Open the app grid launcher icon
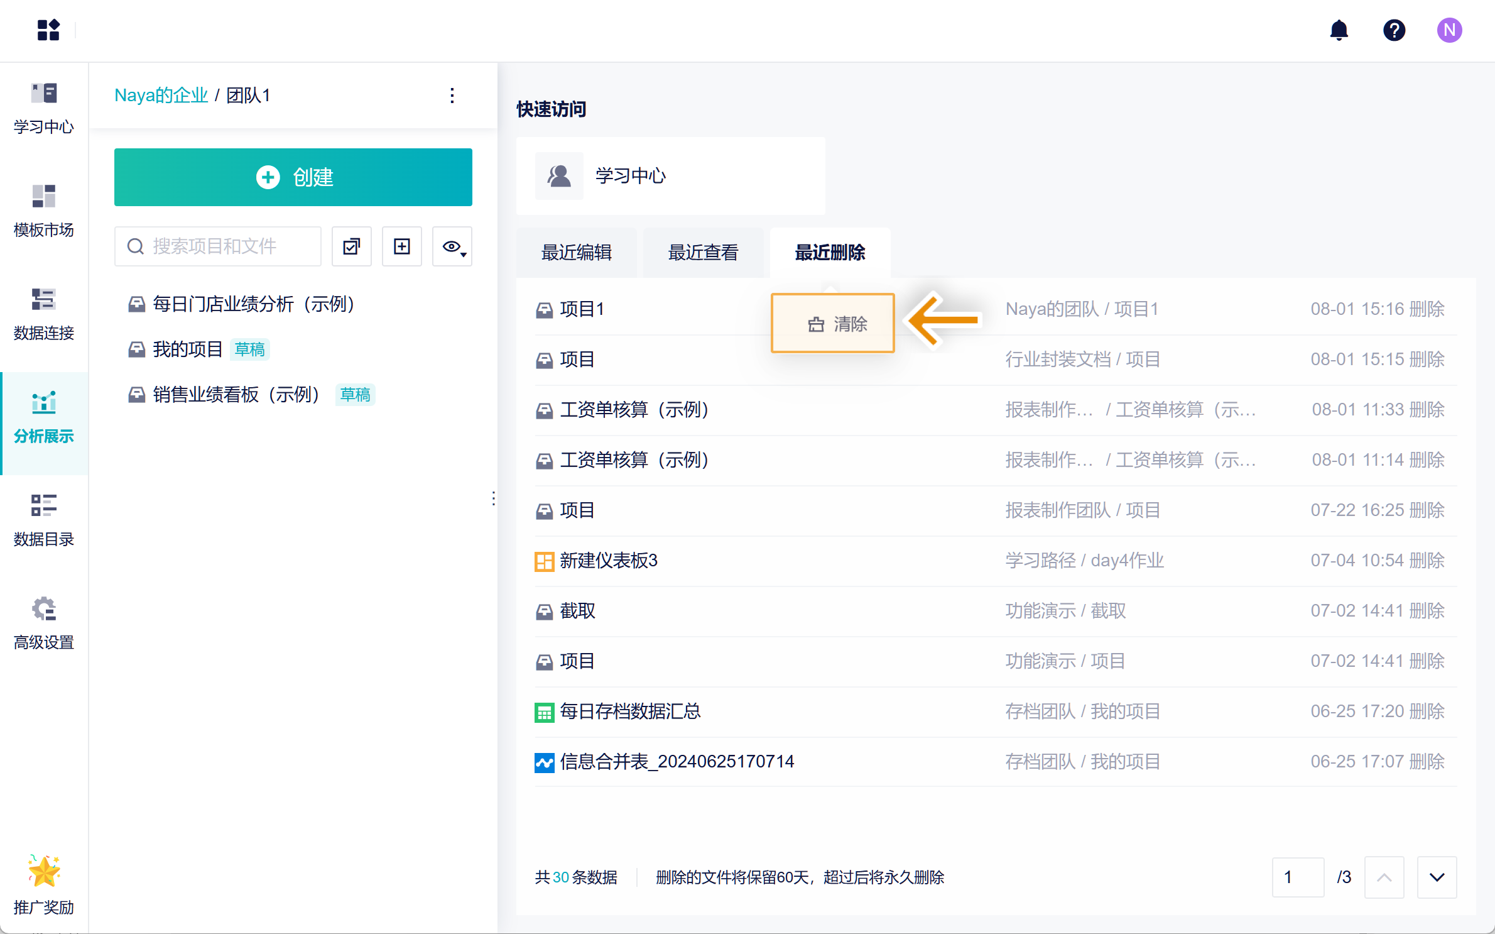1495x934 pixels. tap(48, 30)
